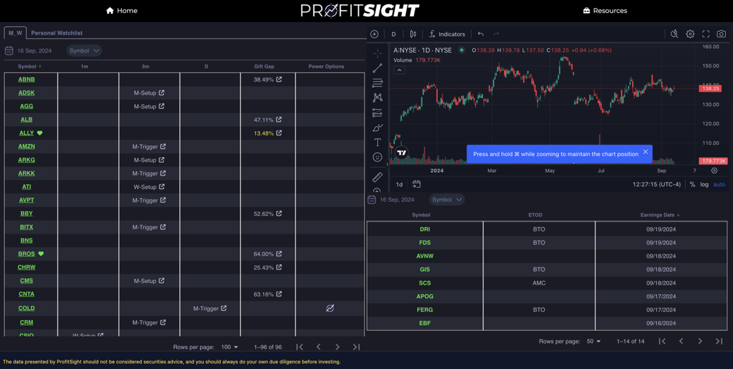Toggle percent scale on the chart
This screenshot has height=369, width=733.
coord(693,184)
